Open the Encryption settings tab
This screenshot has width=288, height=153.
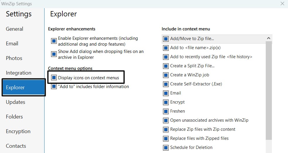(18, 131)
